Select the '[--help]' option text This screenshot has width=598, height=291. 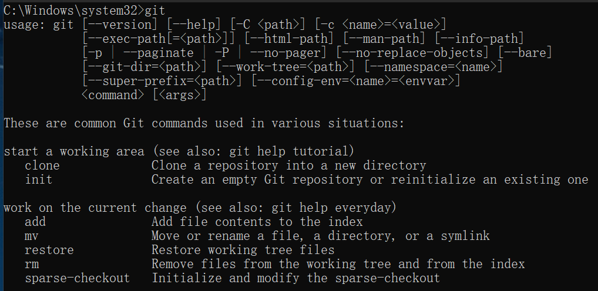[194, 25]
